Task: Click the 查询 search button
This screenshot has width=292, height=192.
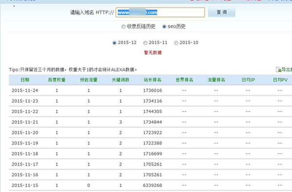Action: (221, 12)
